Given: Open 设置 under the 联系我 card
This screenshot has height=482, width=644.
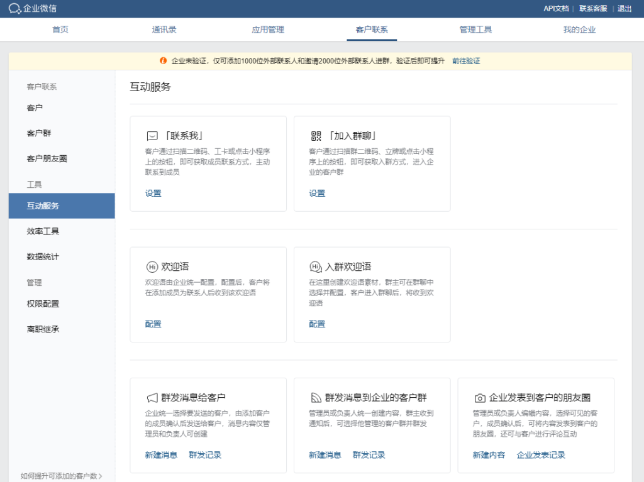Looking at the screenshot, I should [153, 193].
